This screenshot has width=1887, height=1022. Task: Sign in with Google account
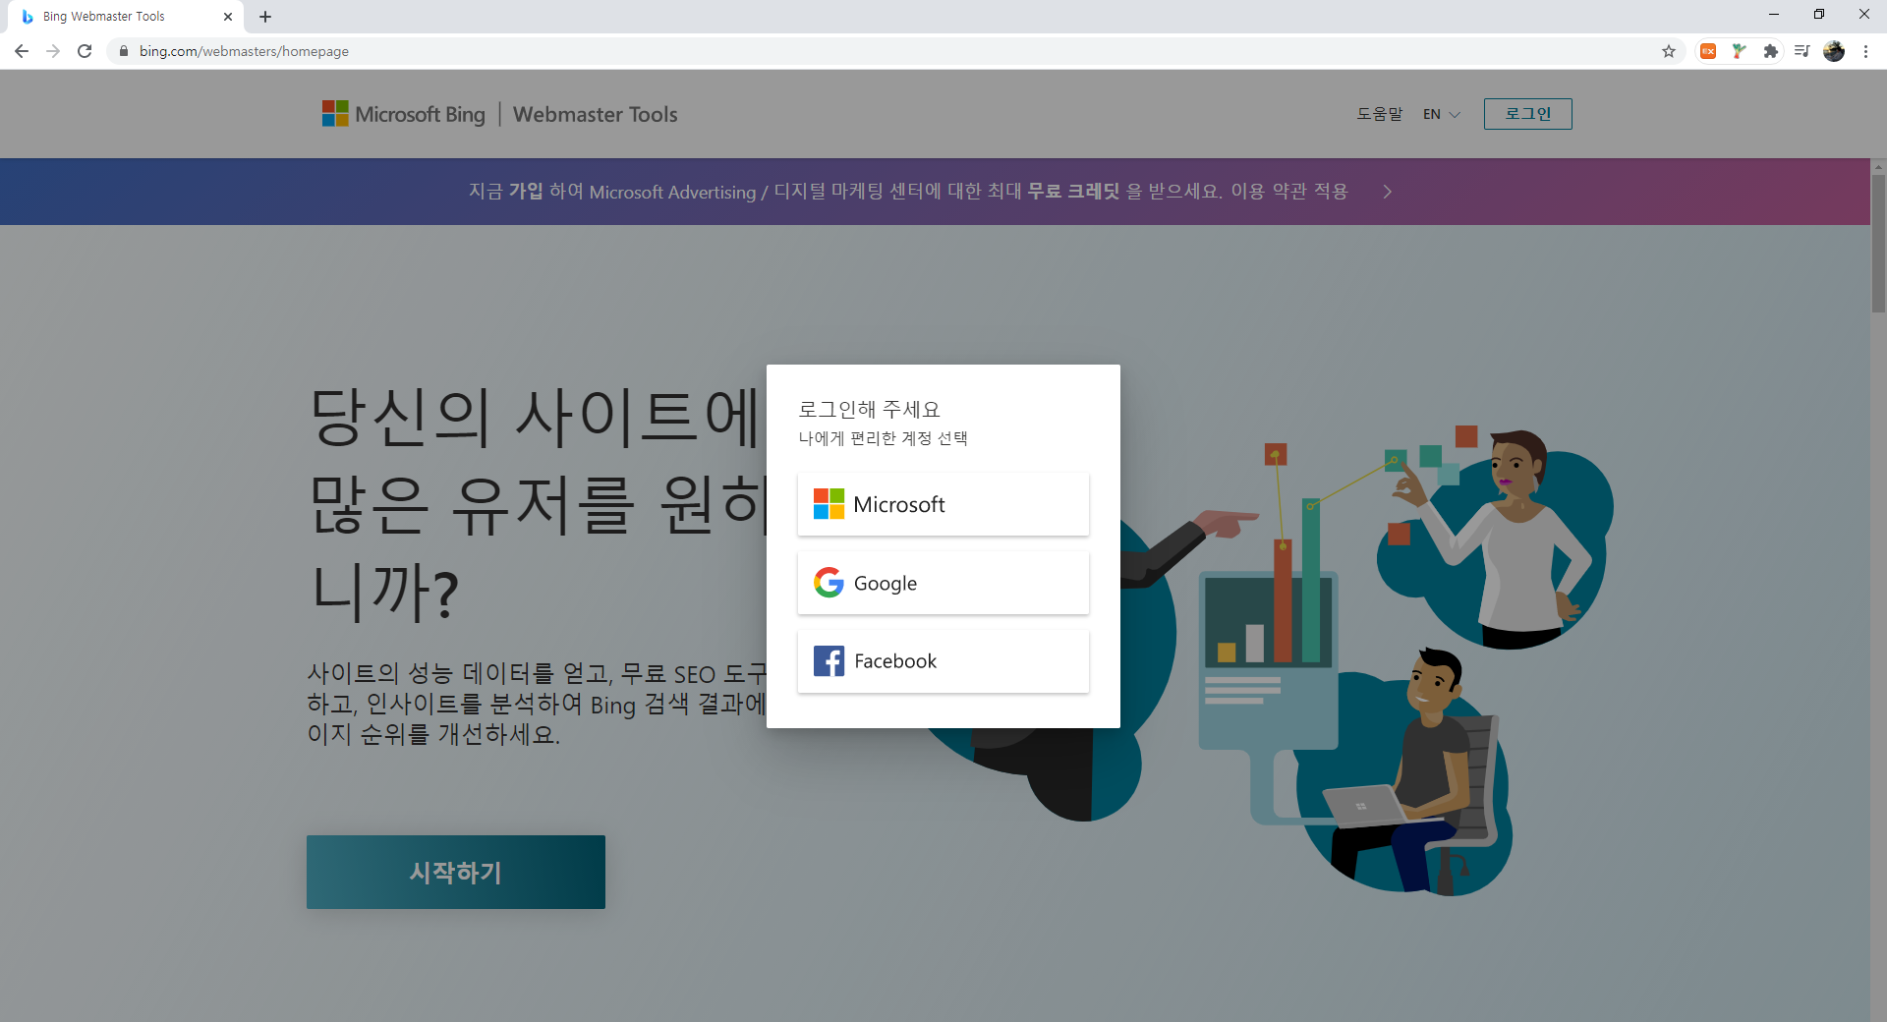[x=943, y=583]
